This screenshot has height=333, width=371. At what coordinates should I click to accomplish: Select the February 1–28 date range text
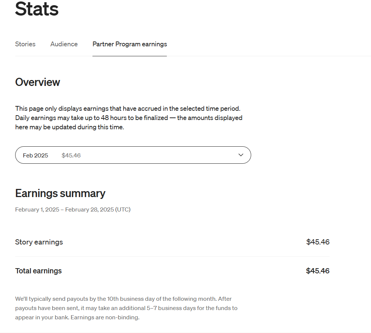(72, 209)
